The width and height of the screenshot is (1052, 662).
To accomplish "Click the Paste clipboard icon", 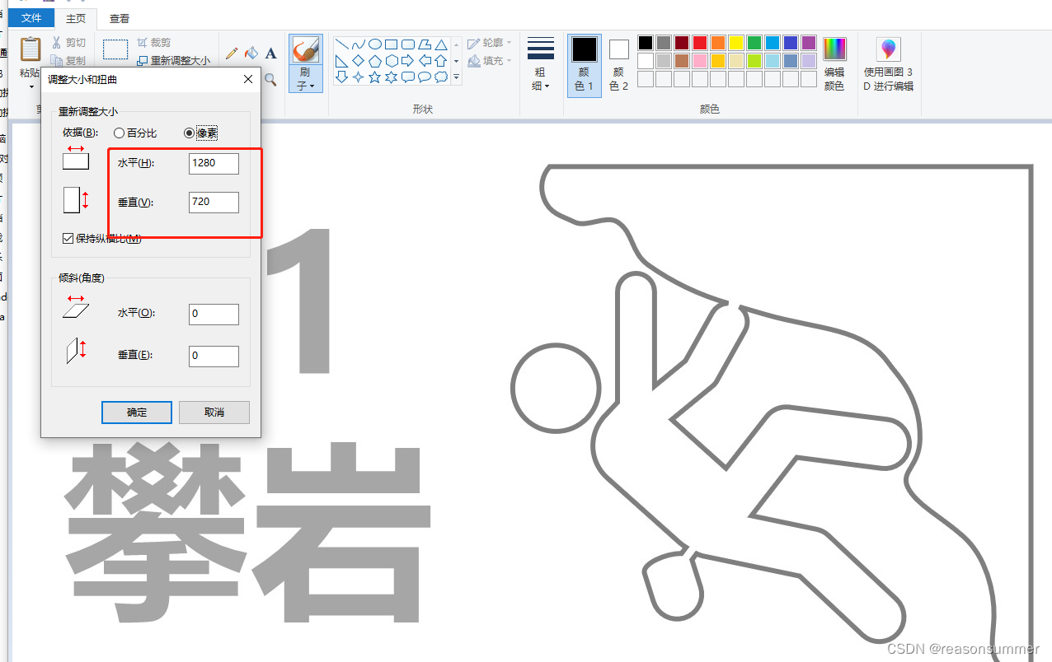I will click(x=31, y=49).
